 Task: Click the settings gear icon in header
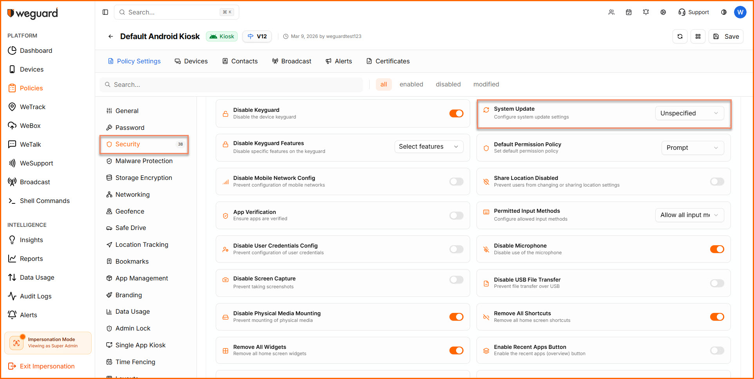(x=663, y=12)
